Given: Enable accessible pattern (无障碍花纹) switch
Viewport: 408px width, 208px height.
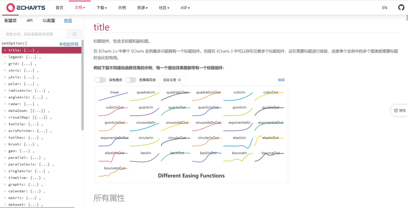Looking at the screenshot, I should click(x=130, y=80).
